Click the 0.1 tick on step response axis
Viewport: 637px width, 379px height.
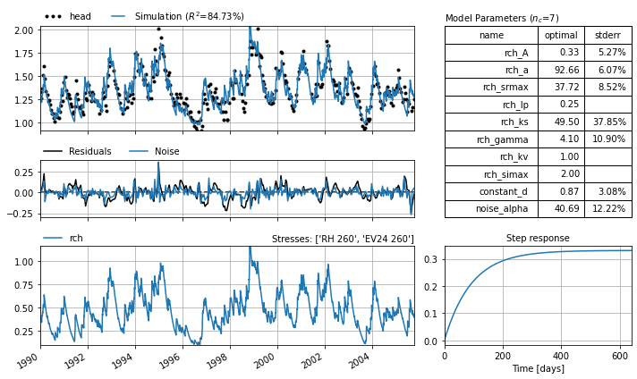pos(431,314)
